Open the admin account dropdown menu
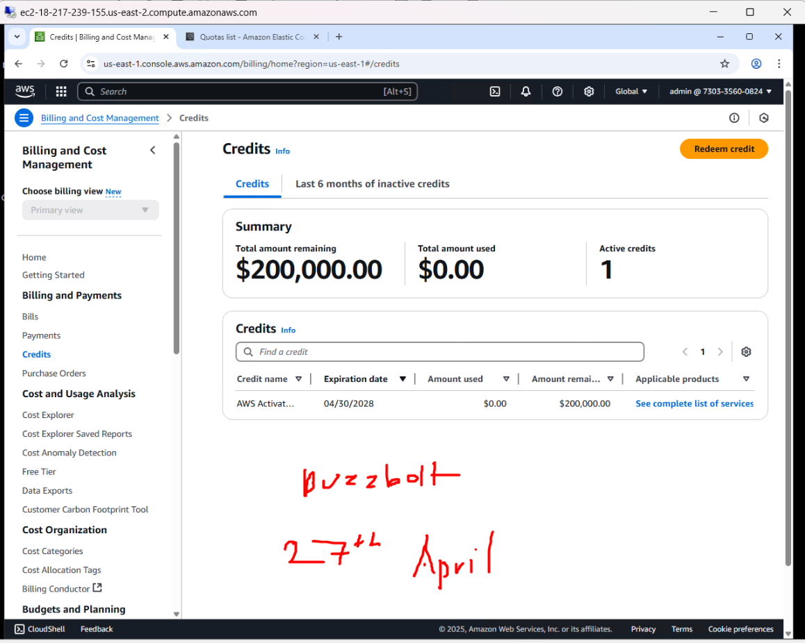Screen dimensions: 805x643 [720, 91]
